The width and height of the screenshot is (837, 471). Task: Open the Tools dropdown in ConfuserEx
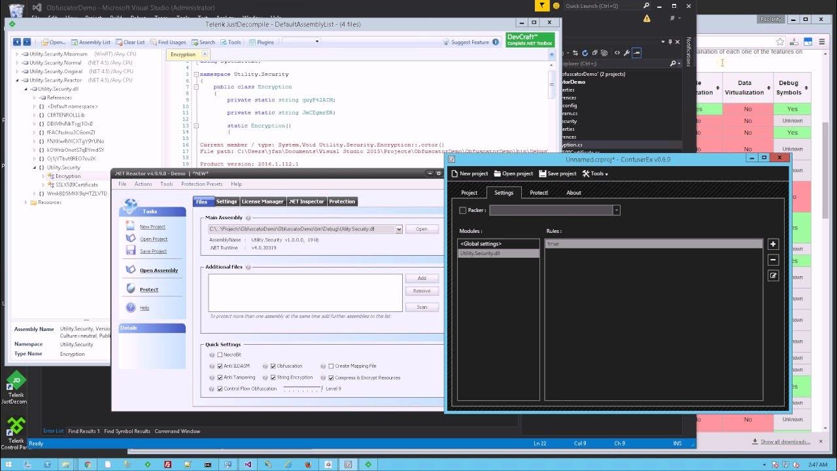click(596, 173)
